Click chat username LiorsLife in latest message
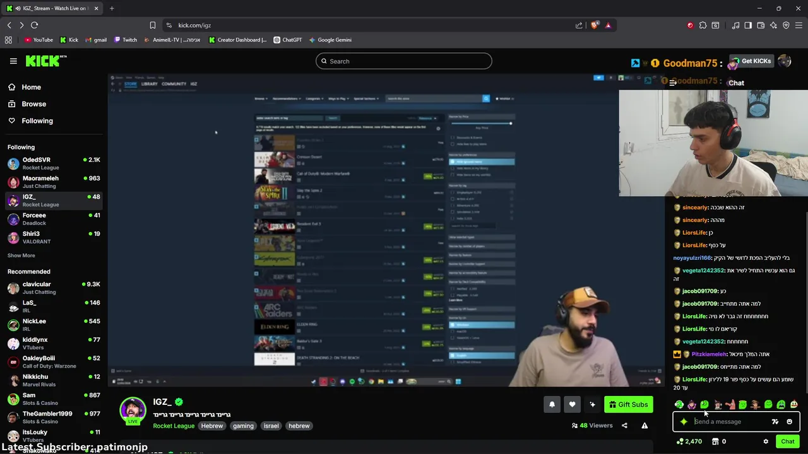The image size is (808, 454). [694, 379]
